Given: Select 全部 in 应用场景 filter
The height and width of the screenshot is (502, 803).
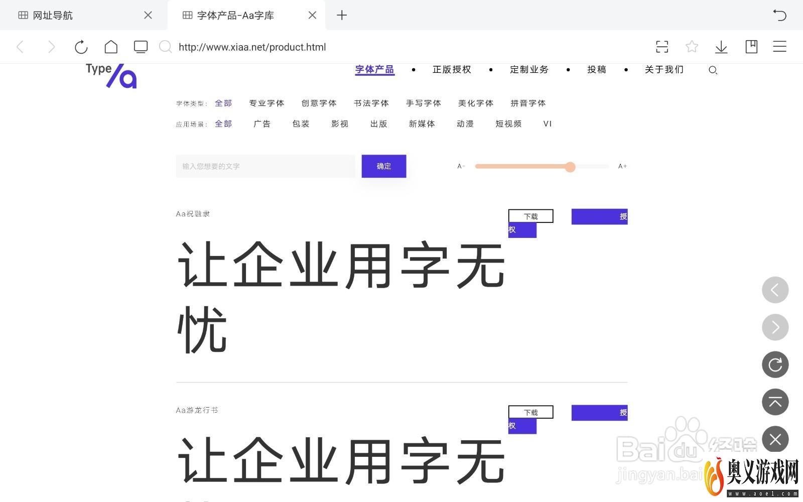Looking at the screenshot, I should coord(223,123).
